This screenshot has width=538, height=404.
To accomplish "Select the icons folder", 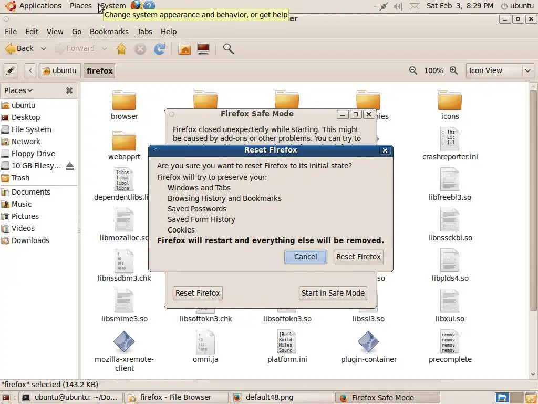I will pyautogui.click(x=450, y=100).
